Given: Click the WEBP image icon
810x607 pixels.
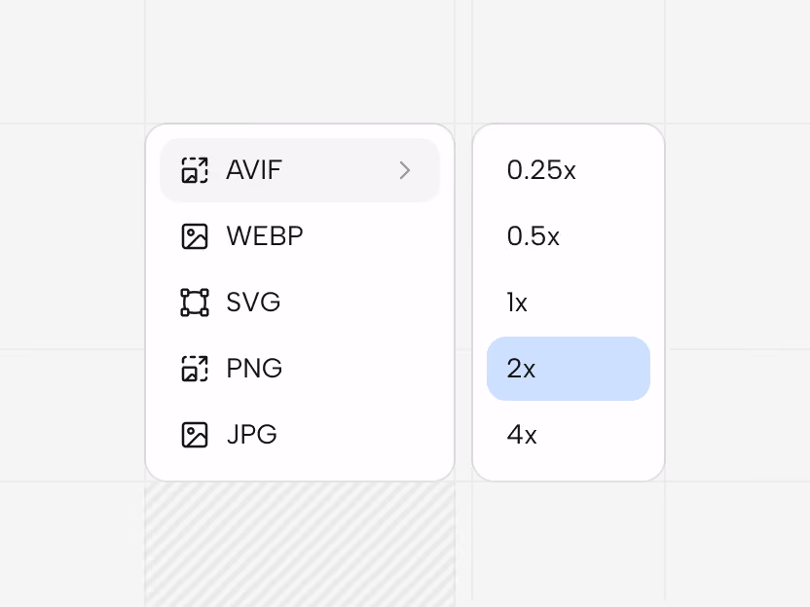Looking at the screenshot, I should point(195,236).
